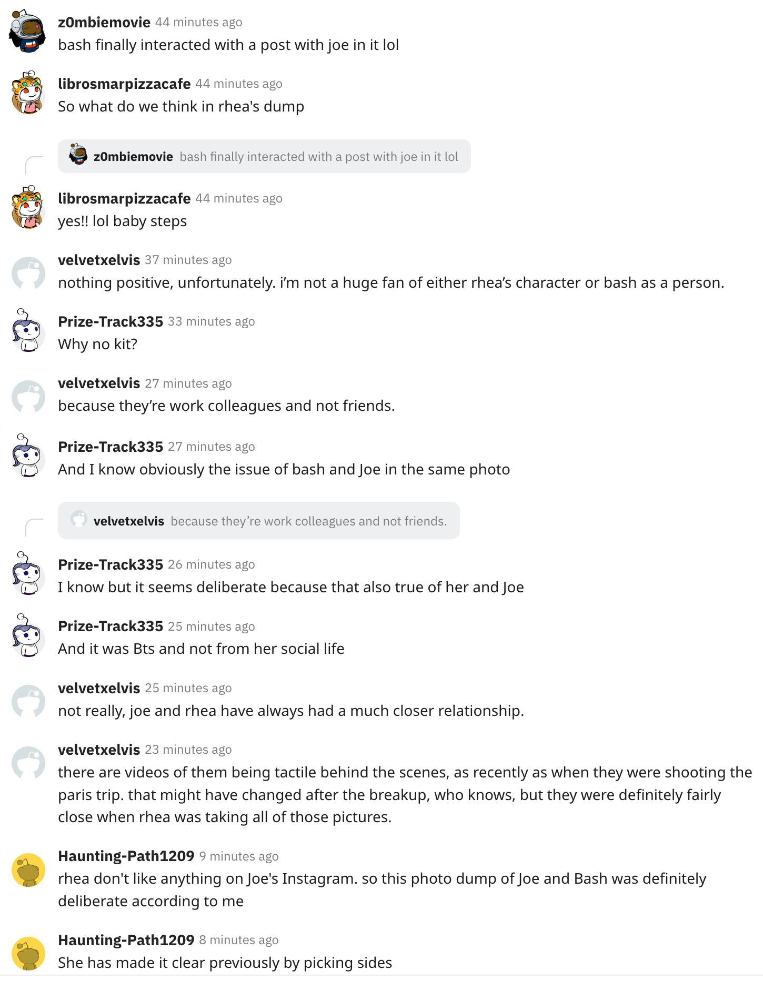
Task: Open velvetxelvis username above 'because they're work colleagues'
Action: pos(99,383)
